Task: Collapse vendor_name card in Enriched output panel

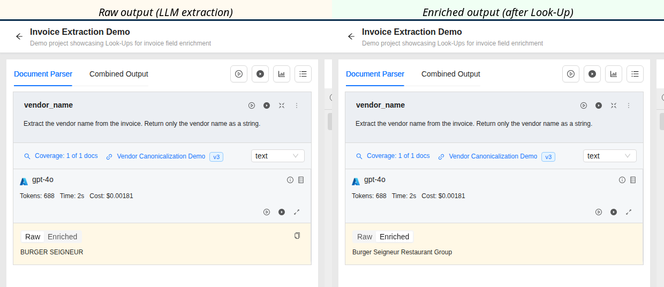Action: pos(614,105)
